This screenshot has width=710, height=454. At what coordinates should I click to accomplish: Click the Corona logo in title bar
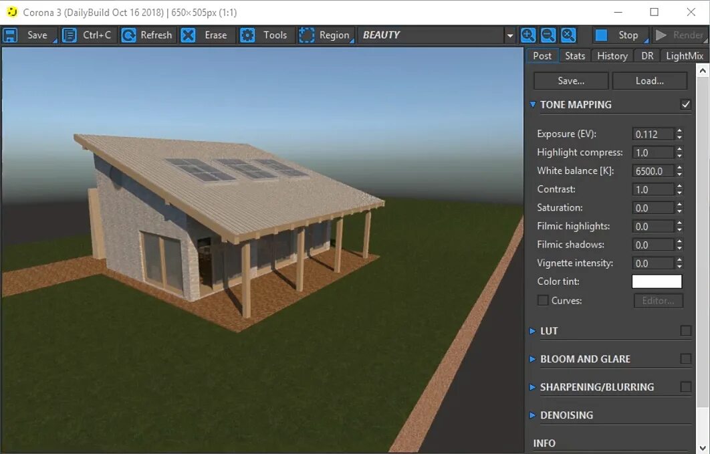(x=12, y=12)
